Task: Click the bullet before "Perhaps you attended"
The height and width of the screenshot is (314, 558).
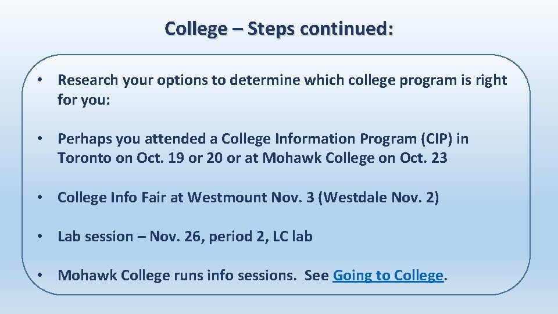Action: tap(40, 138)
